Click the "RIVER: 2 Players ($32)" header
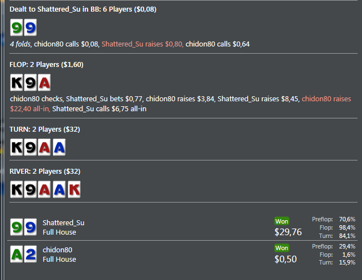This screenshot has width=362, height=280. tap(44, 171)
